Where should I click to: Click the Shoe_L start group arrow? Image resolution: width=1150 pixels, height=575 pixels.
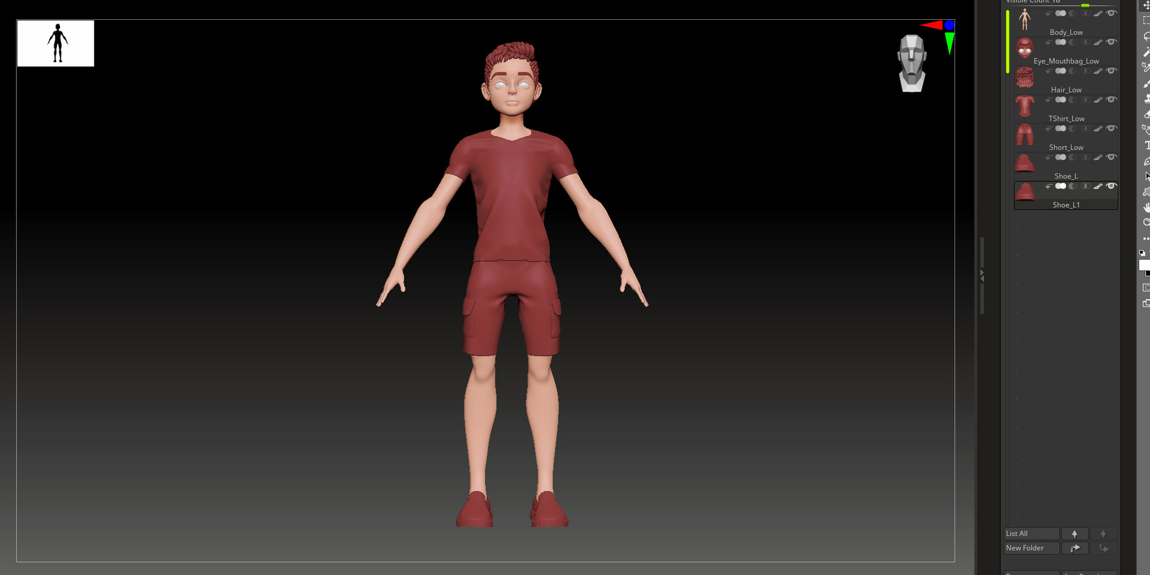click(1048, 157)
